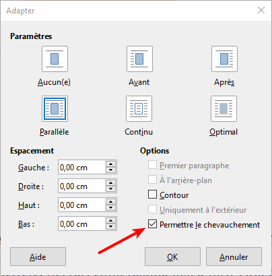Image resolution: width=272 pixels, height=276 pixels.
Task: Pick the Après wrap icon
Action: [224, 59]
